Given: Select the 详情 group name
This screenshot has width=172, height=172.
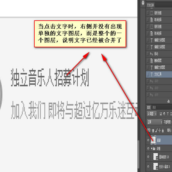Looking at the screenshot, I should [x=159, y=148].
